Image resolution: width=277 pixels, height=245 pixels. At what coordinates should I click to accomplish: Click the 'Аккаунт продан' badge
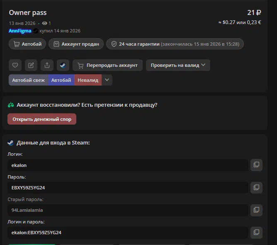pyautogui.click(x=76, y=44)
